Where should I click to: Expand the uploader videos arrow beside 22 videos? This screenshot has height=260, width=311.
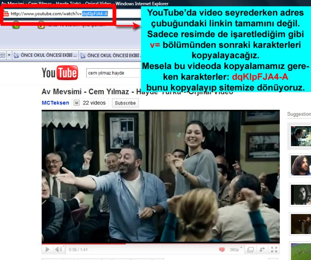click(x=77, y=103)
